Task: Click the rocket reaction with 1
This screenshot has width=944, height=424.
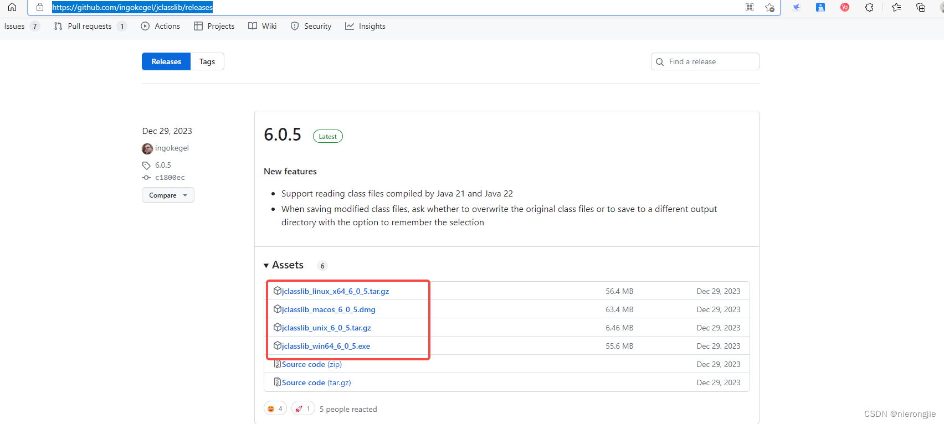Action: tap(303, 409)
